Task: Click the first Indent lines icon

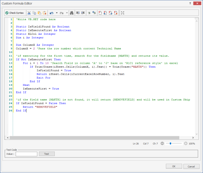Action: pyautogui.click(x=78, y=13)
